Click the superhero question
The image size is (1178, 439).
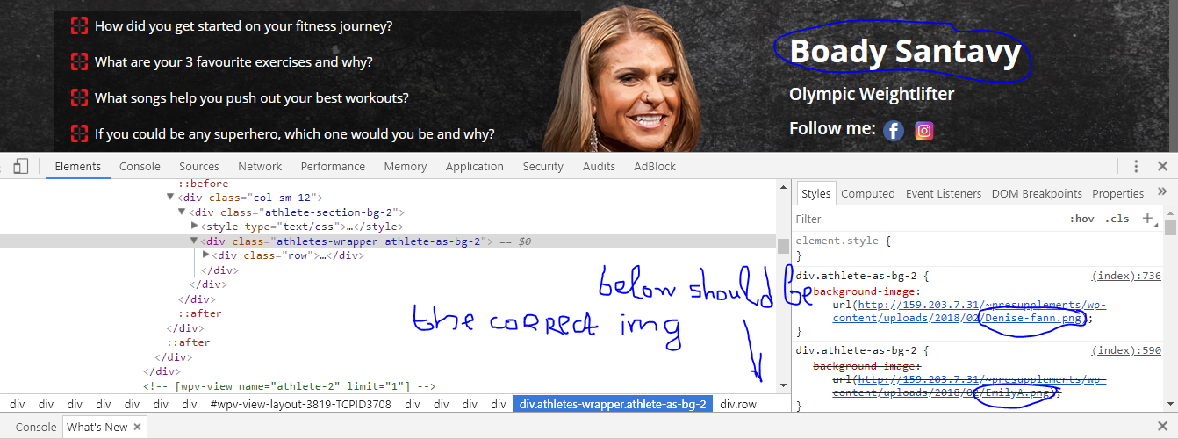click(294, 134)
